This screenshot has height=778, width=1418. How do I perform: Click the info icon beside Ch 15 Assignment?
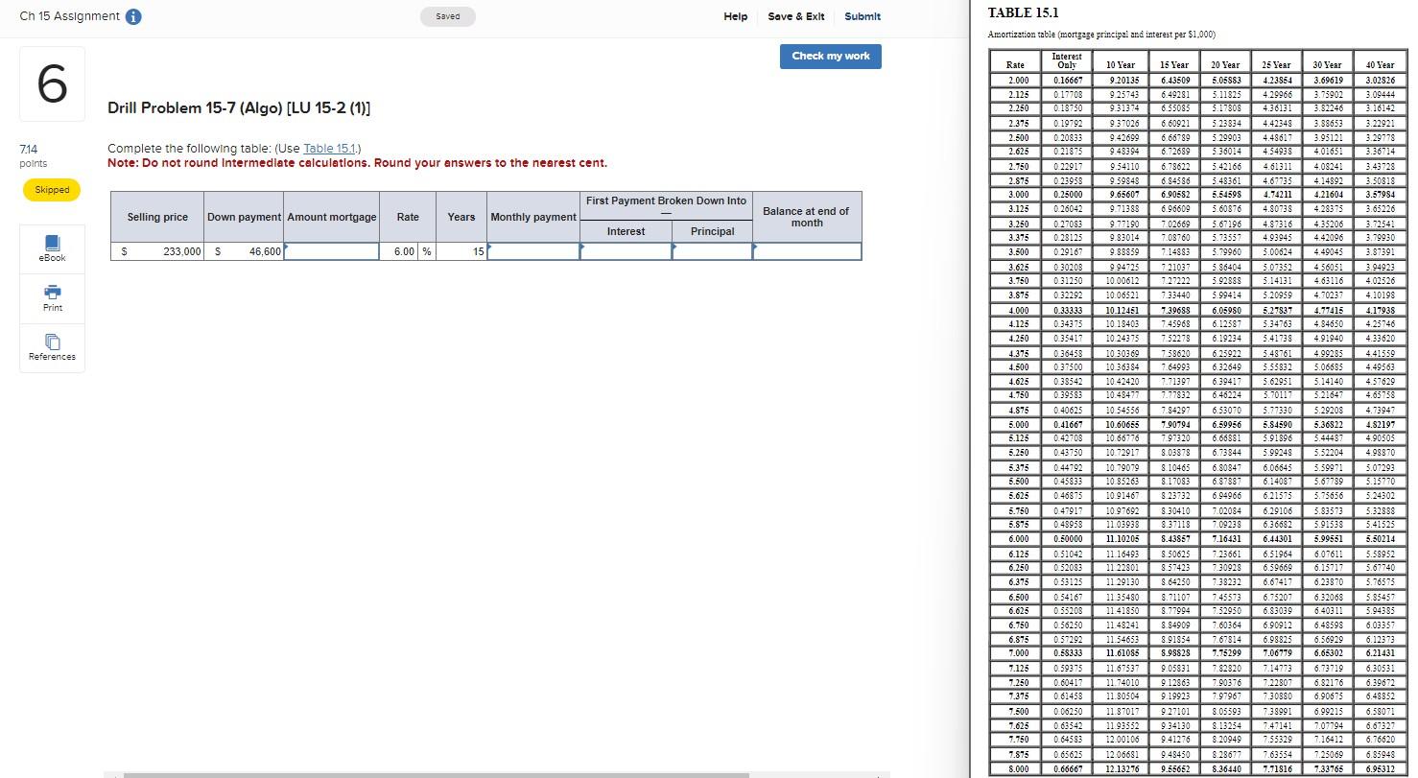(132, 16)
